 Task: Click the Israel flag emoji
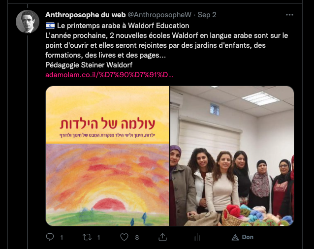point(50,26)
